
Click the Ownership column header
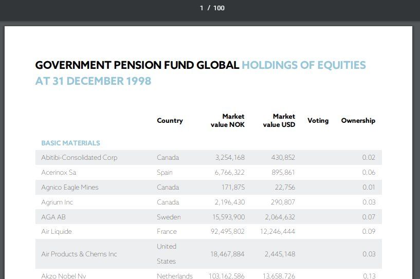pos(358,121)
